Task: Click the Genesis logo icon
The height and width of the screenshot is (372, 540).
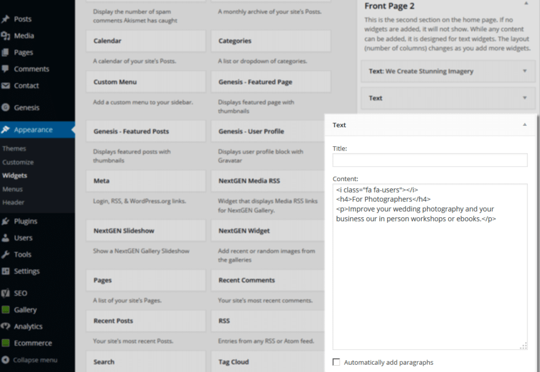Action: (x=5, y=107)
